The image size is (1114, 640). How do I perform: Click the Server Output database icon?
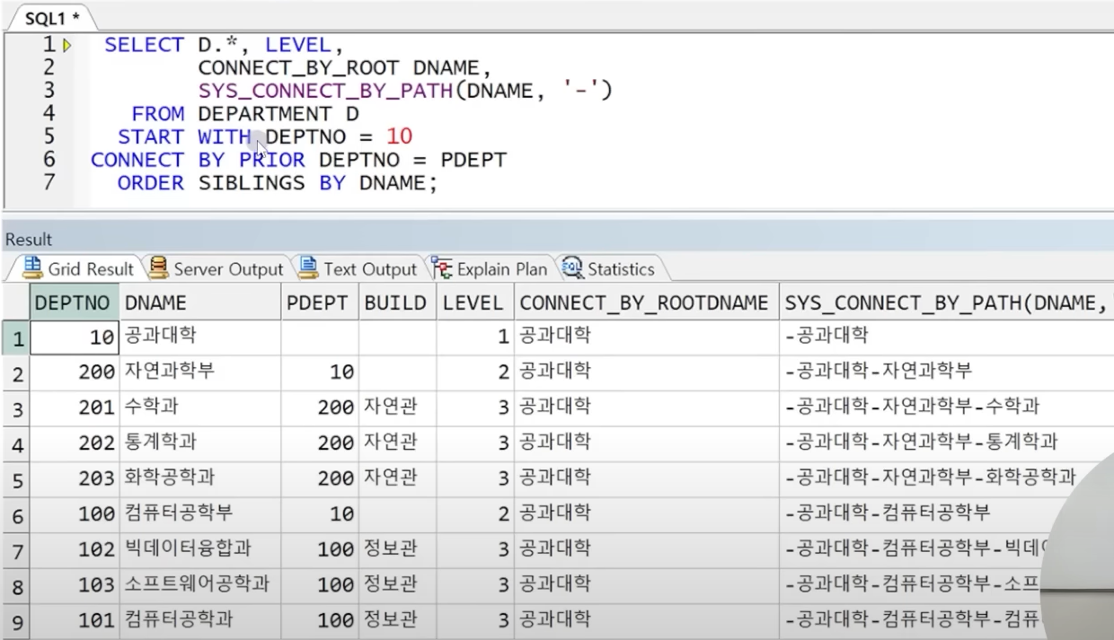(x=159, y=268)
